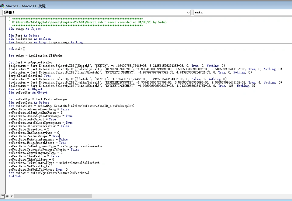Click 'swFeatData.SetTwistAngle 0' line
Image resolution: width=292 pixels, height=201 pixels.
click(x=30, y=166)
